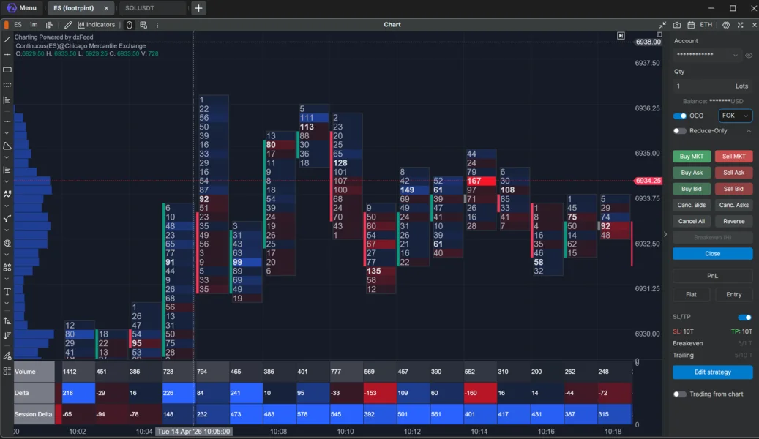Open the FOK order type dropdown
Image resolution: width=759 pixels, height=439 pixels.
[735, 116]
